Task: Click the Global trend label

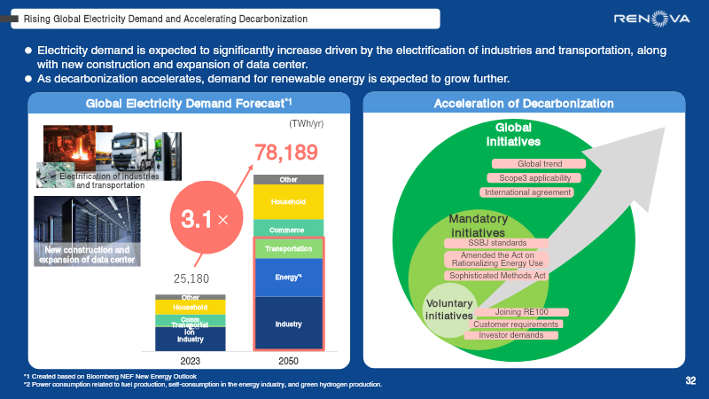Action: [x=539, y=164]
